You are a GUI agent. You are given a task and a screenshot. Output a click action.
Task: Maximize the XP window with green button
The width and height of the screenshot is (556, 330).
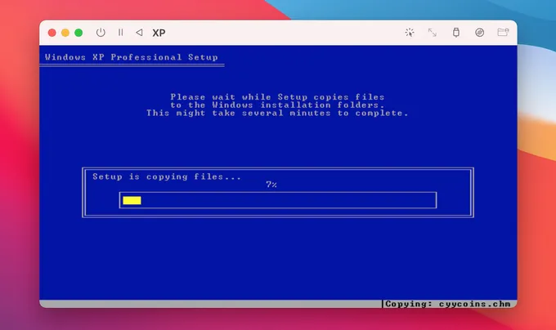(78, 33)
